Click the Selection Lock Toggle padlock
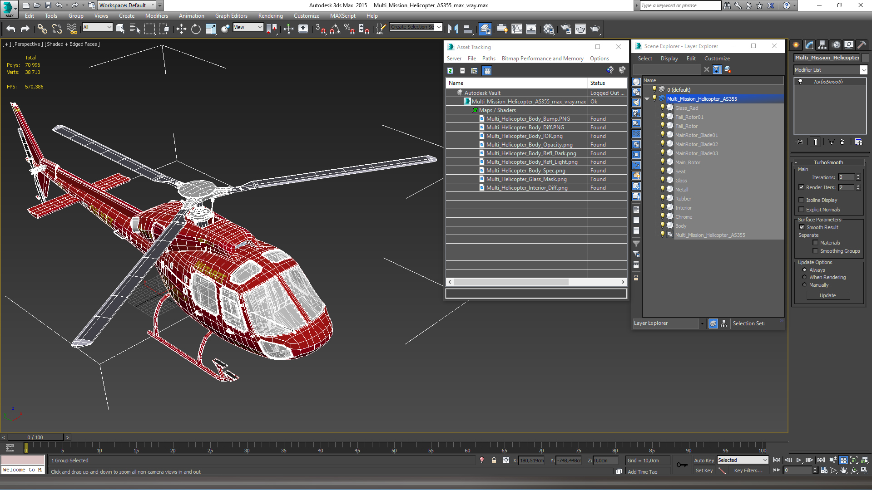 tap(494, 460)
